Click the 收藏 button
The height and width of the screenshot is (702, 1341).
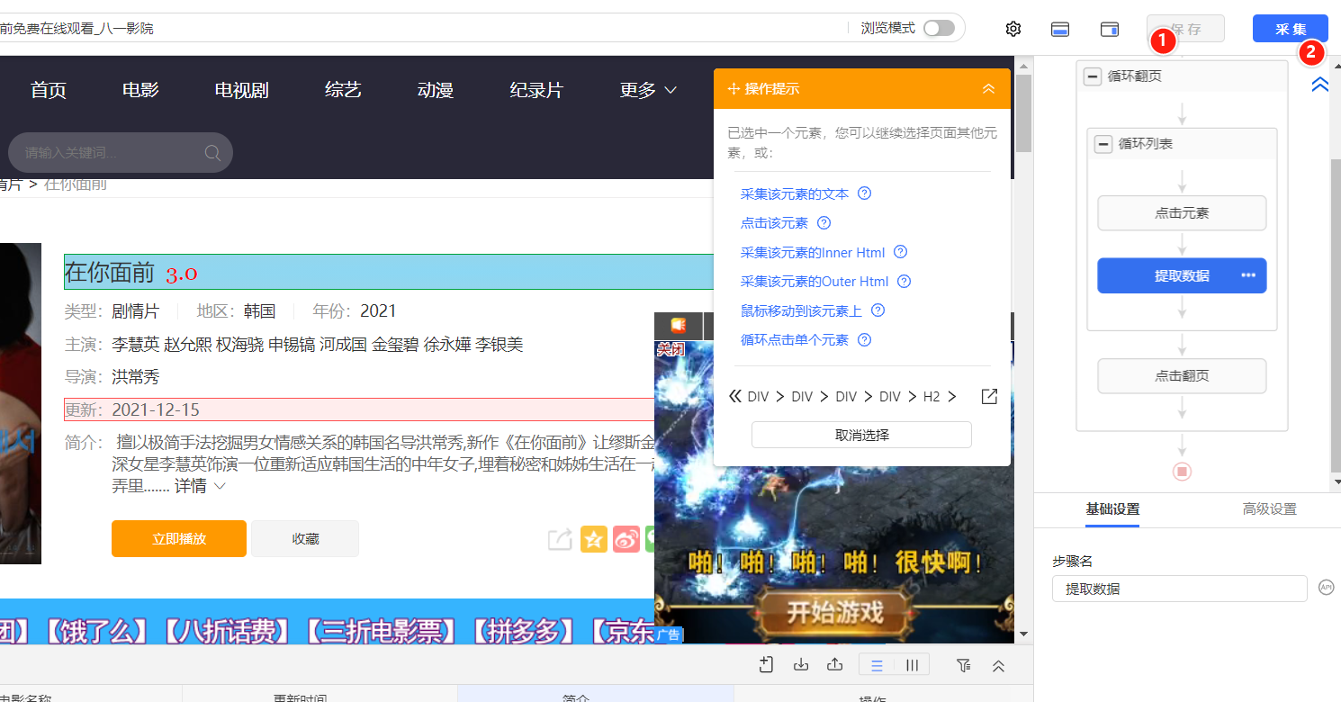pos(305,539)
